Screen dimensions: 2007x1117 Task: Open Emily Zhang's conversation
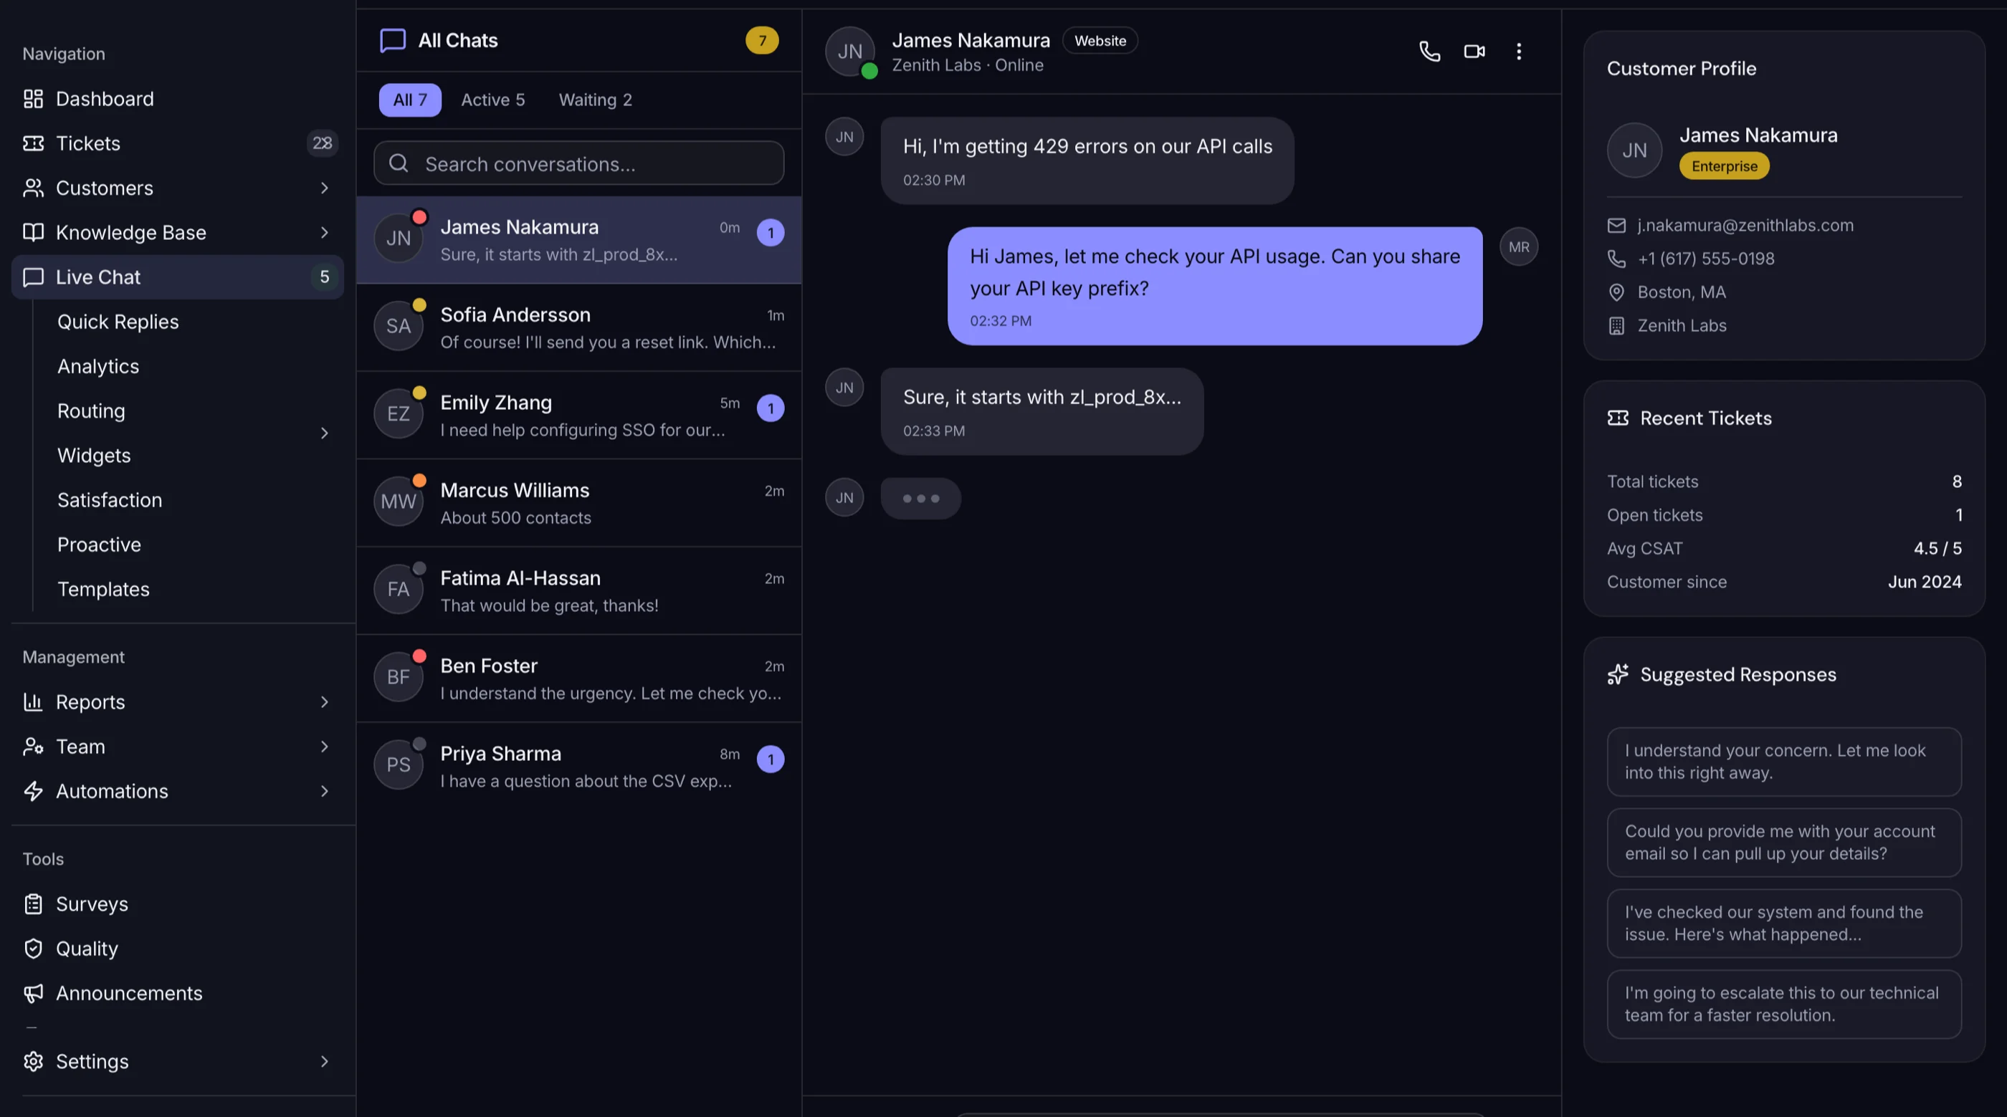[578, 414]
